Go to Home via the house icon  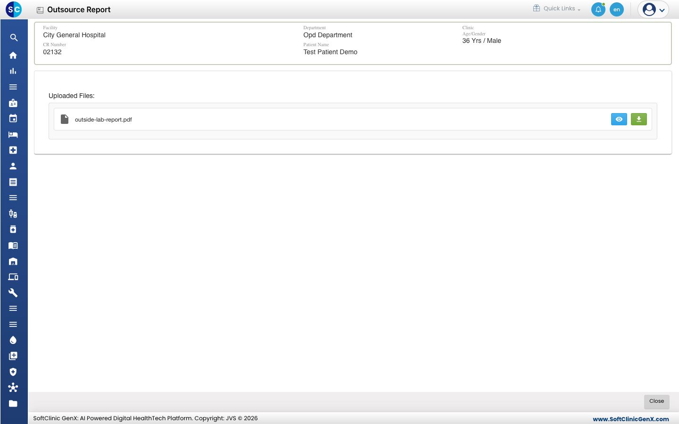pyautogui.click(x=13, y=55)
